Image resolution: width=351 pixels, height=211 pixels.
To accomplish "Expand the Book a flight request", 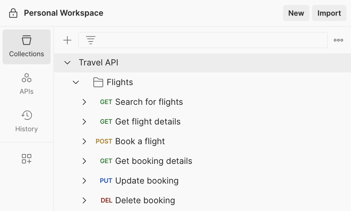I will [84, 141].
